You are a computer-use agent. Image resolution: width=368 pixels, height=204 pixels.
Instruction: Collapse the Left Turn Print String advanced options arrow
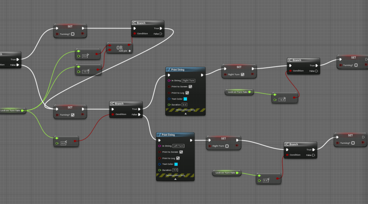point(175,178)
